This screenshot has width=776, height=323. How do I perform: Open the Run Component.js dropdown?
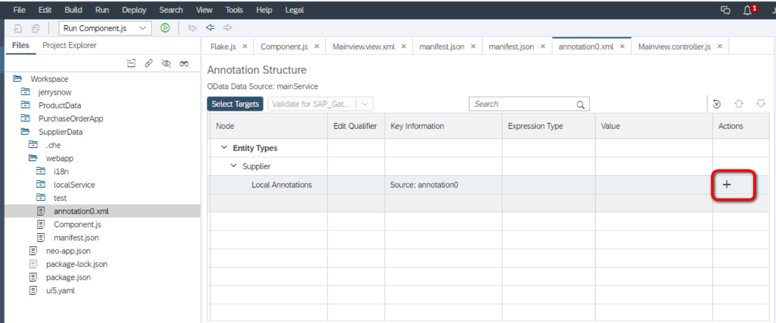click(143, 28)
